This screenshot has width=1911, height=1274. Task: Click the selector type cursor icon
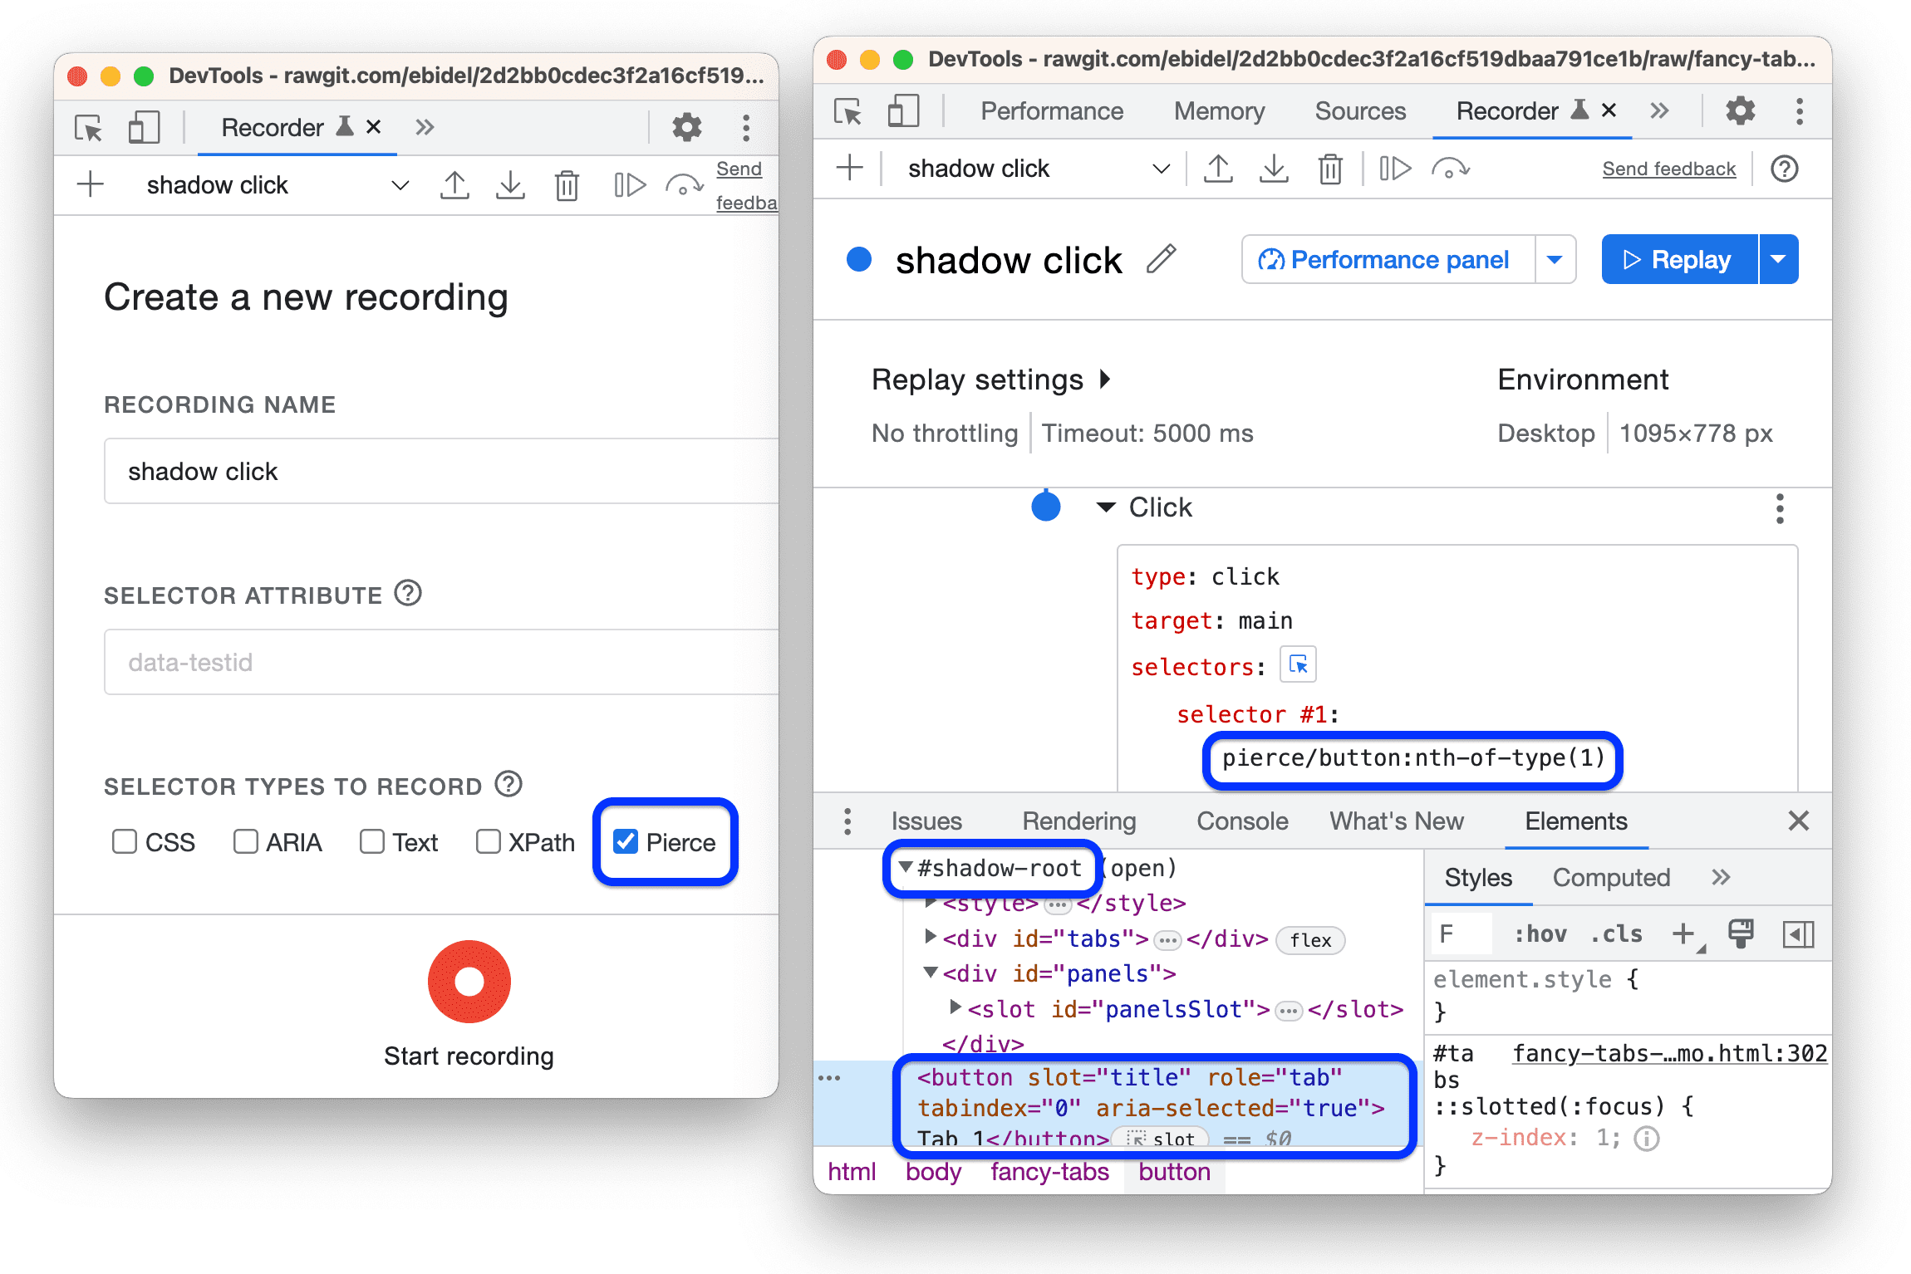coord(1297,663)
